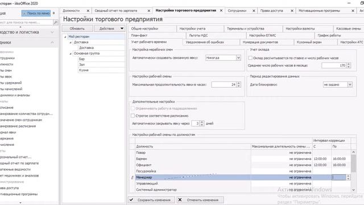Collapse the 'Основная группа' tree node
The image size is (364, 205).
coord(71,54)
